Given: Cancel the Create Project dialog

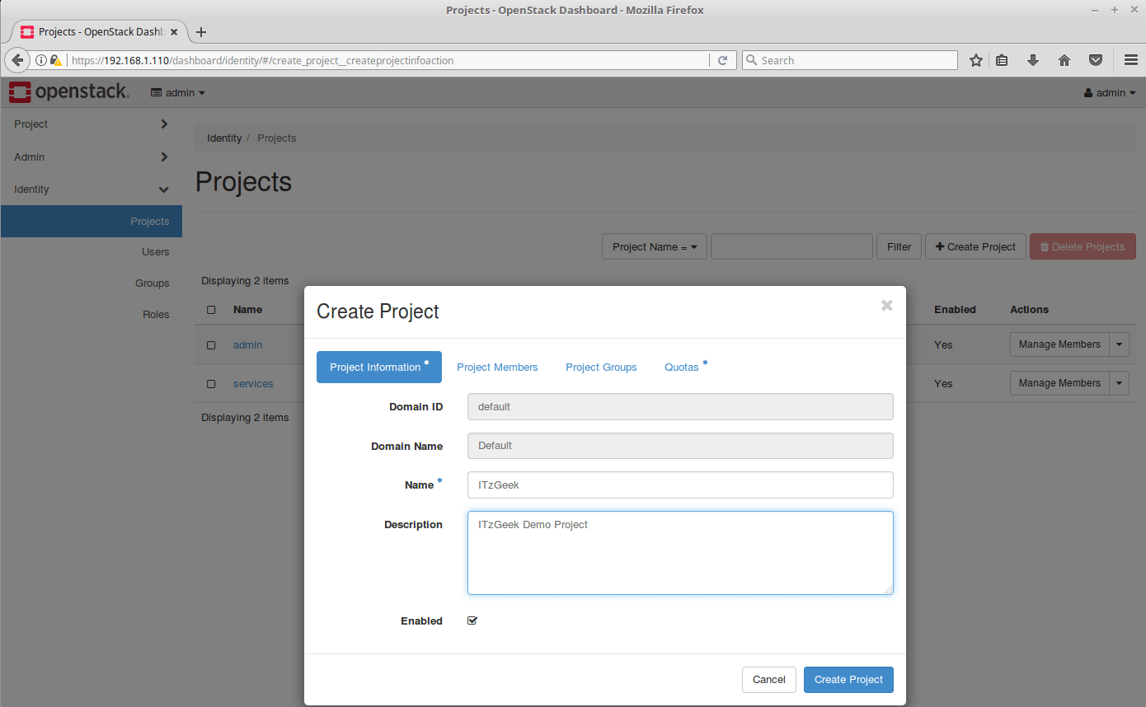Looking at the screenshot, I should pyautogui.click(x=768, y=680).
